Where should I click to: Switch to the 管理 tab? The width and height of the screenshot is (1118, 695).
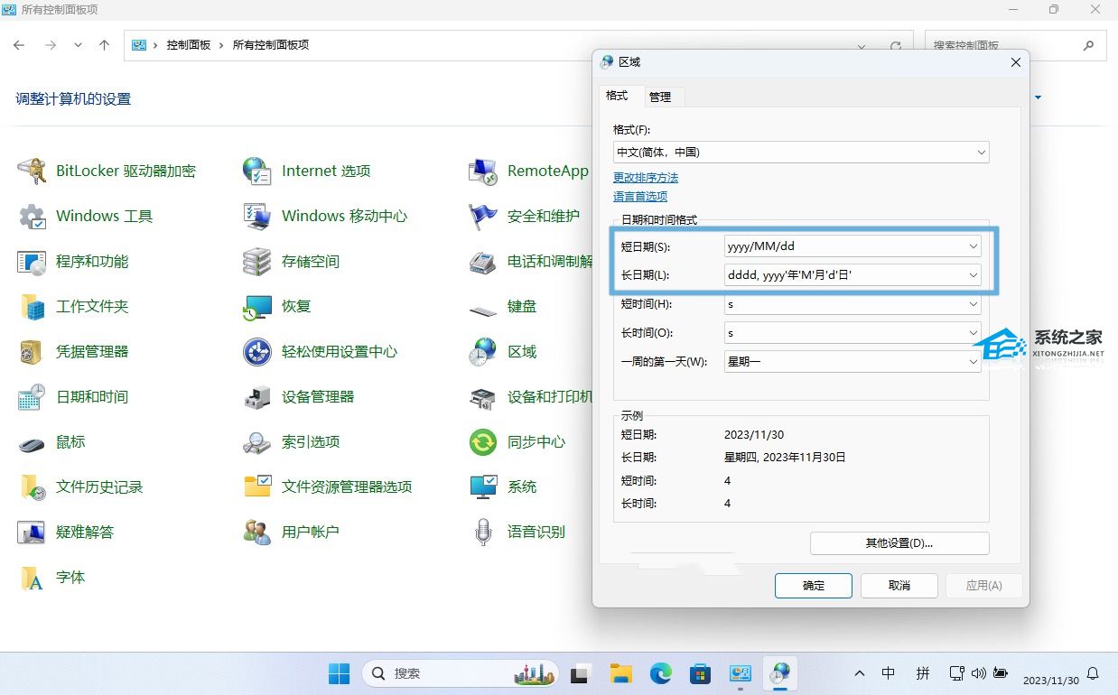pos(660,97)
